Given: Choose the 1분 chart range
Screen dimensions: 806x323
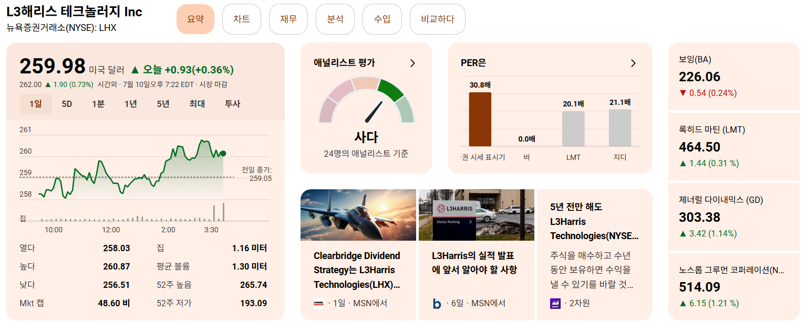Looking at the screenshot, I should 98,104.
